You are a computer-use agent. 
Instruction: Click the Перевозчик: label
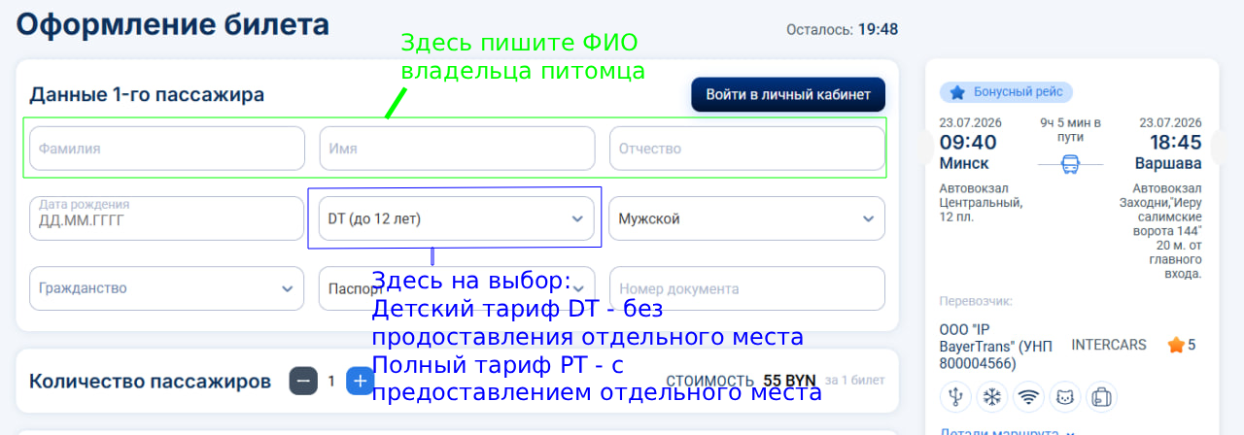977,302
